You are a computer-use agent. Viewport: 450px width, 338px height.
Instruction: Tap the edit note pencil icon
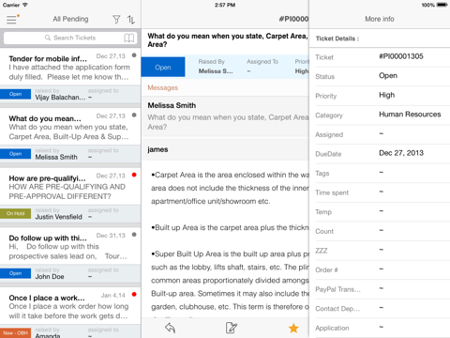click(x=232, y=328)
